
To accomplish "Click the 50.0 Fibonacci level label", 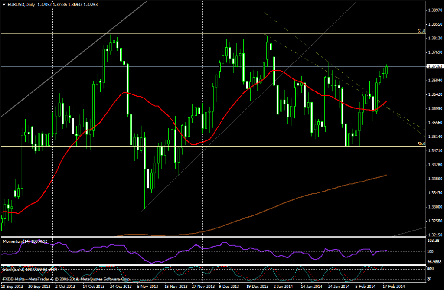I will coord(420,143).
